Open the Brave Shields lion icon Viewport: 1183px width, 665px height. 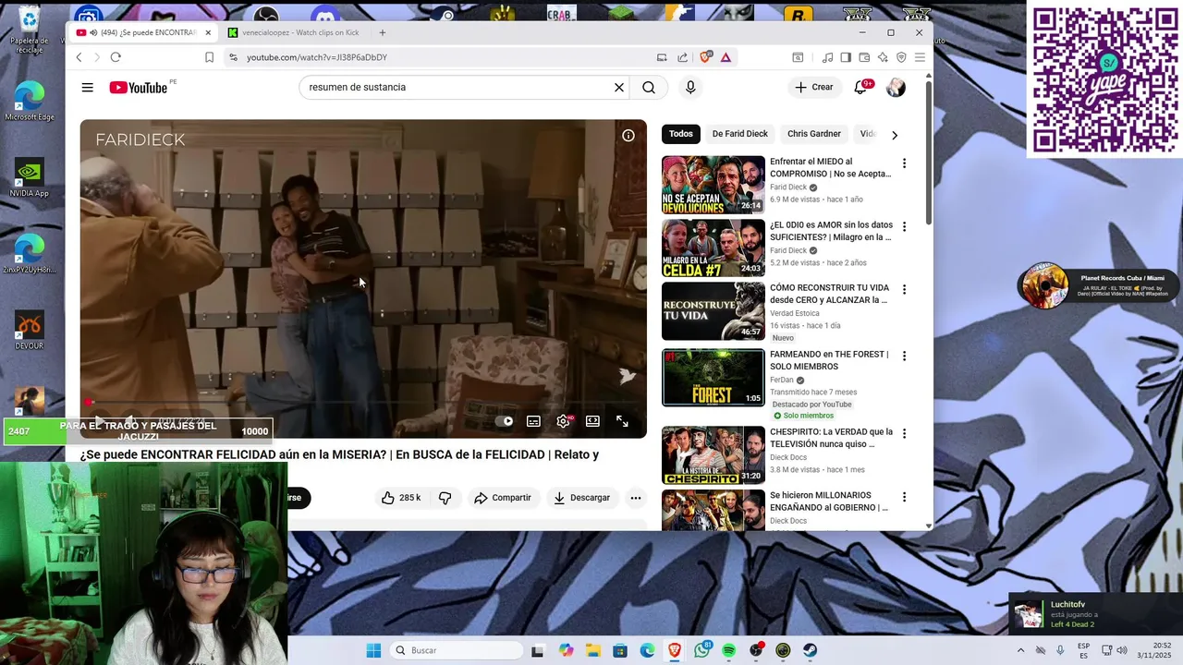pos(706,57)
